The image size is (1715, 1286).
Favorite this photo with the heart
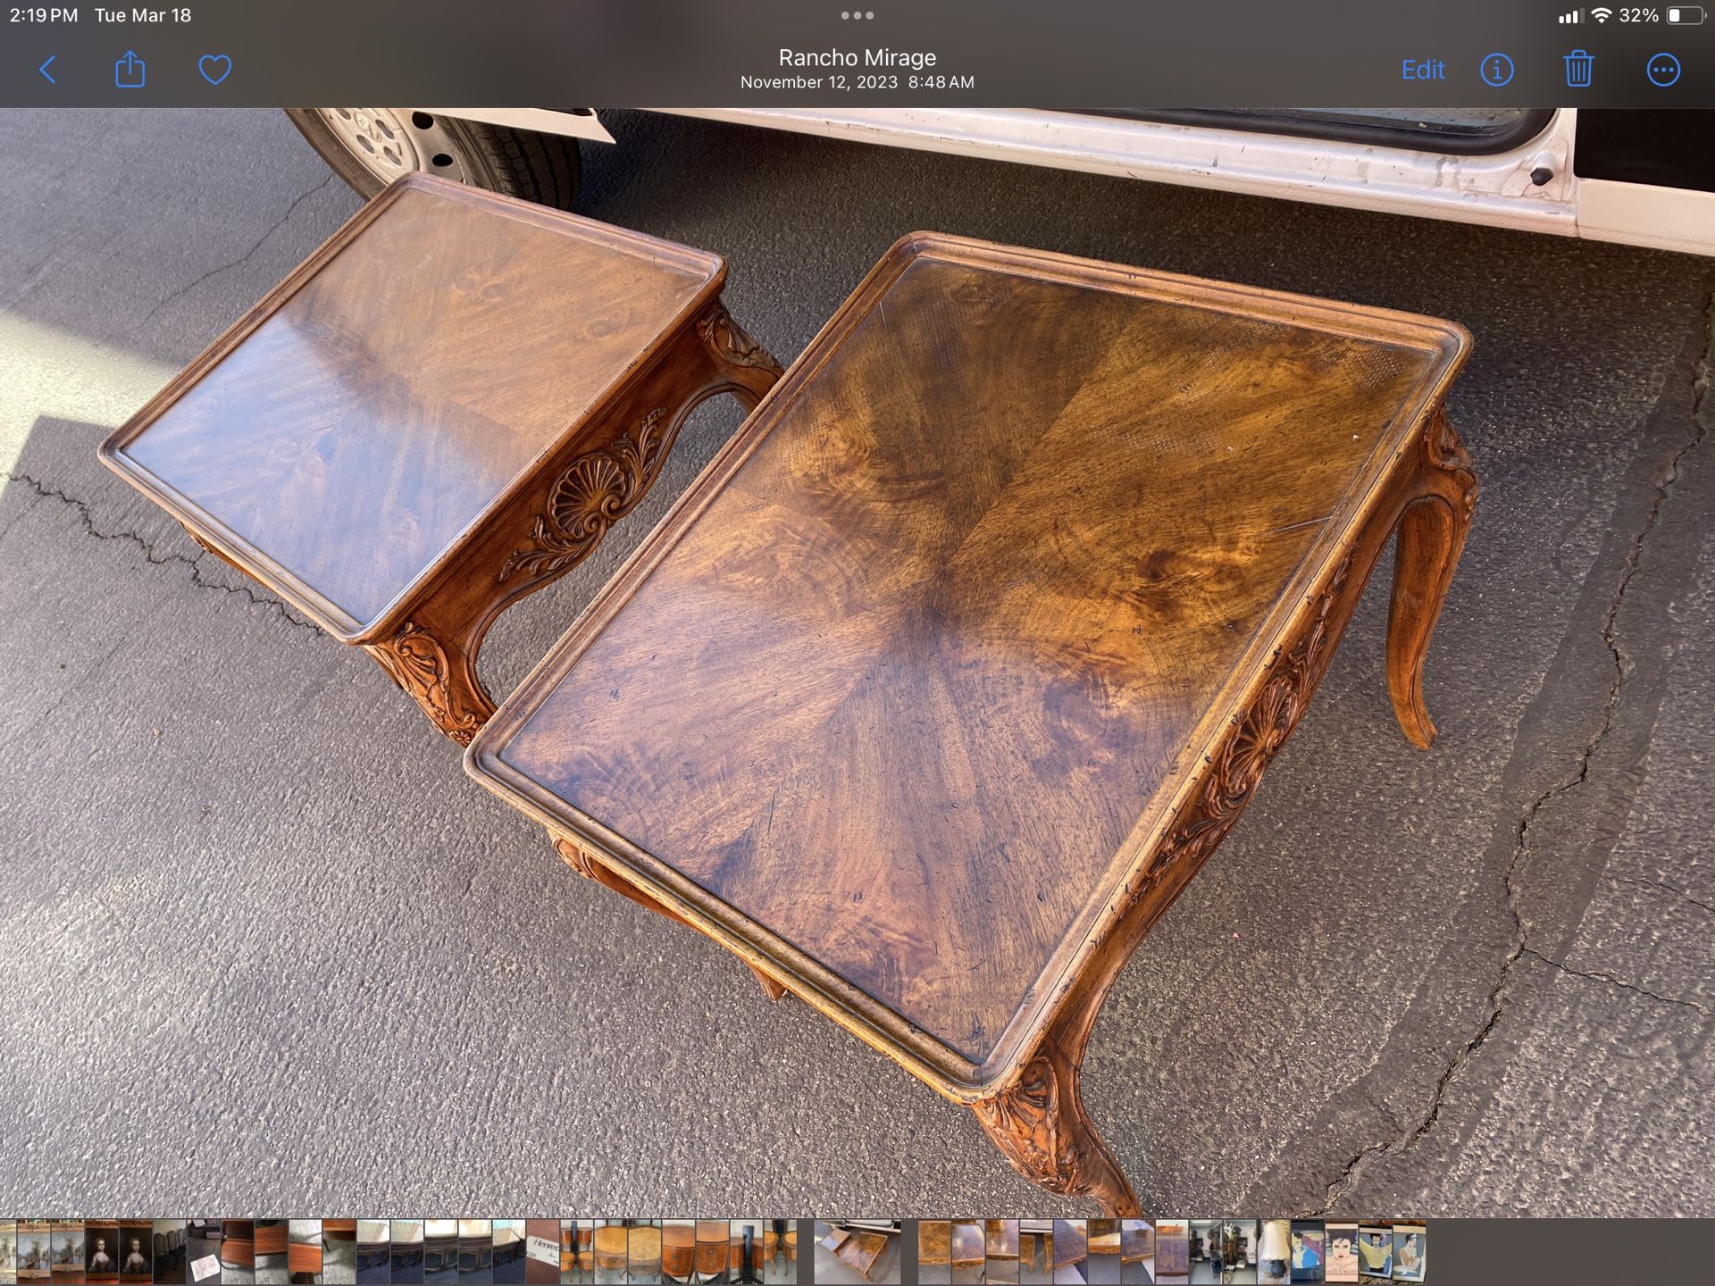pyautogui.click(x=214, y=70)
